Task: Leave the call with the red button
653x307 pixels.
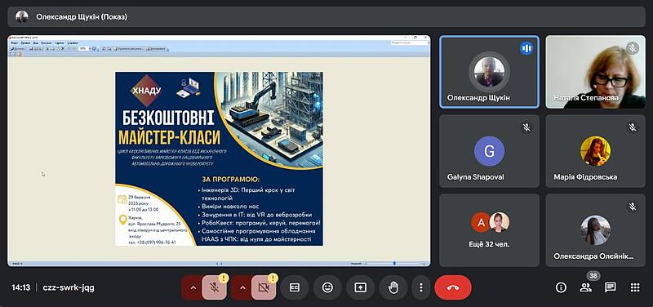Action: coord(453,287)
